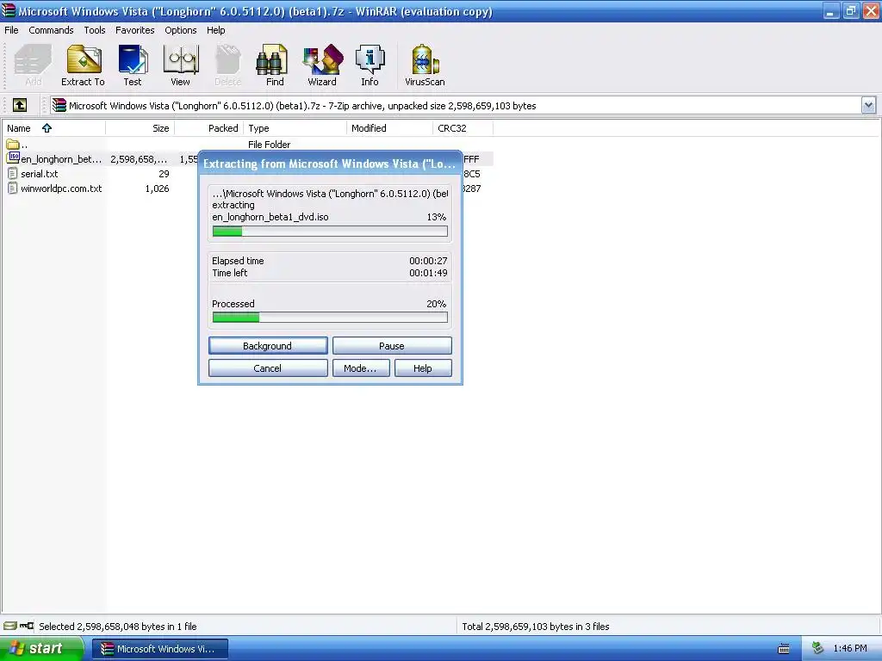Click the WinRAR title bar app icon
882x661 pixels.
coord(9,10)
